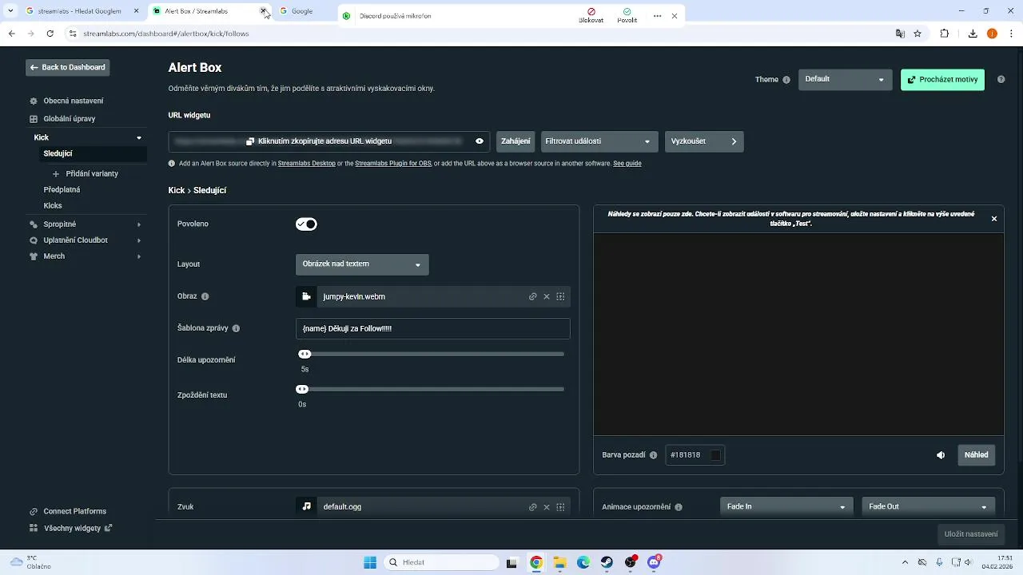
Task: Click the Uložit nastavení button
Action: [x=970, y=534]
